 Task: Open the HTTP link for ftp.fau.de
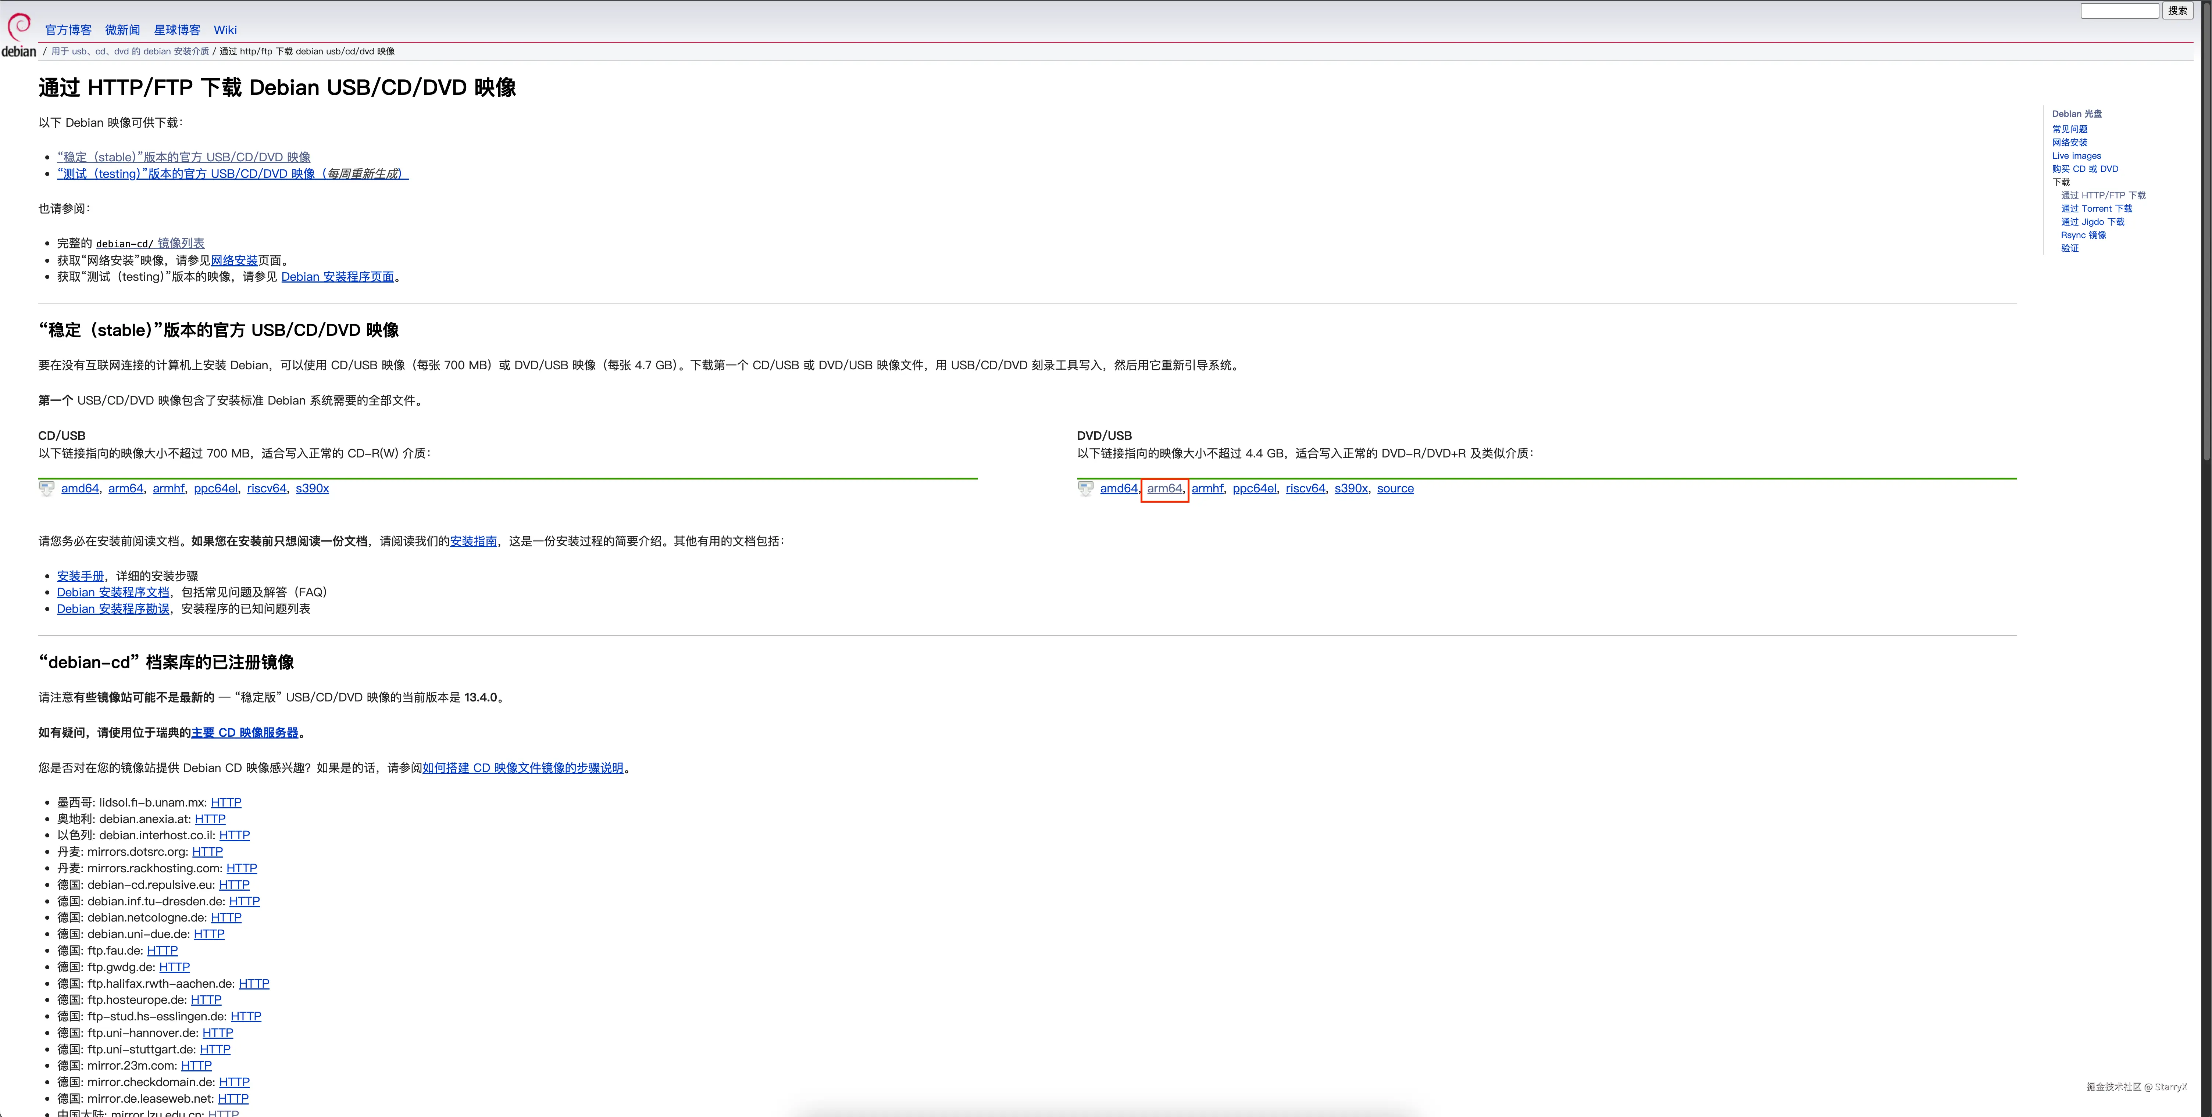tap(162, 951)
